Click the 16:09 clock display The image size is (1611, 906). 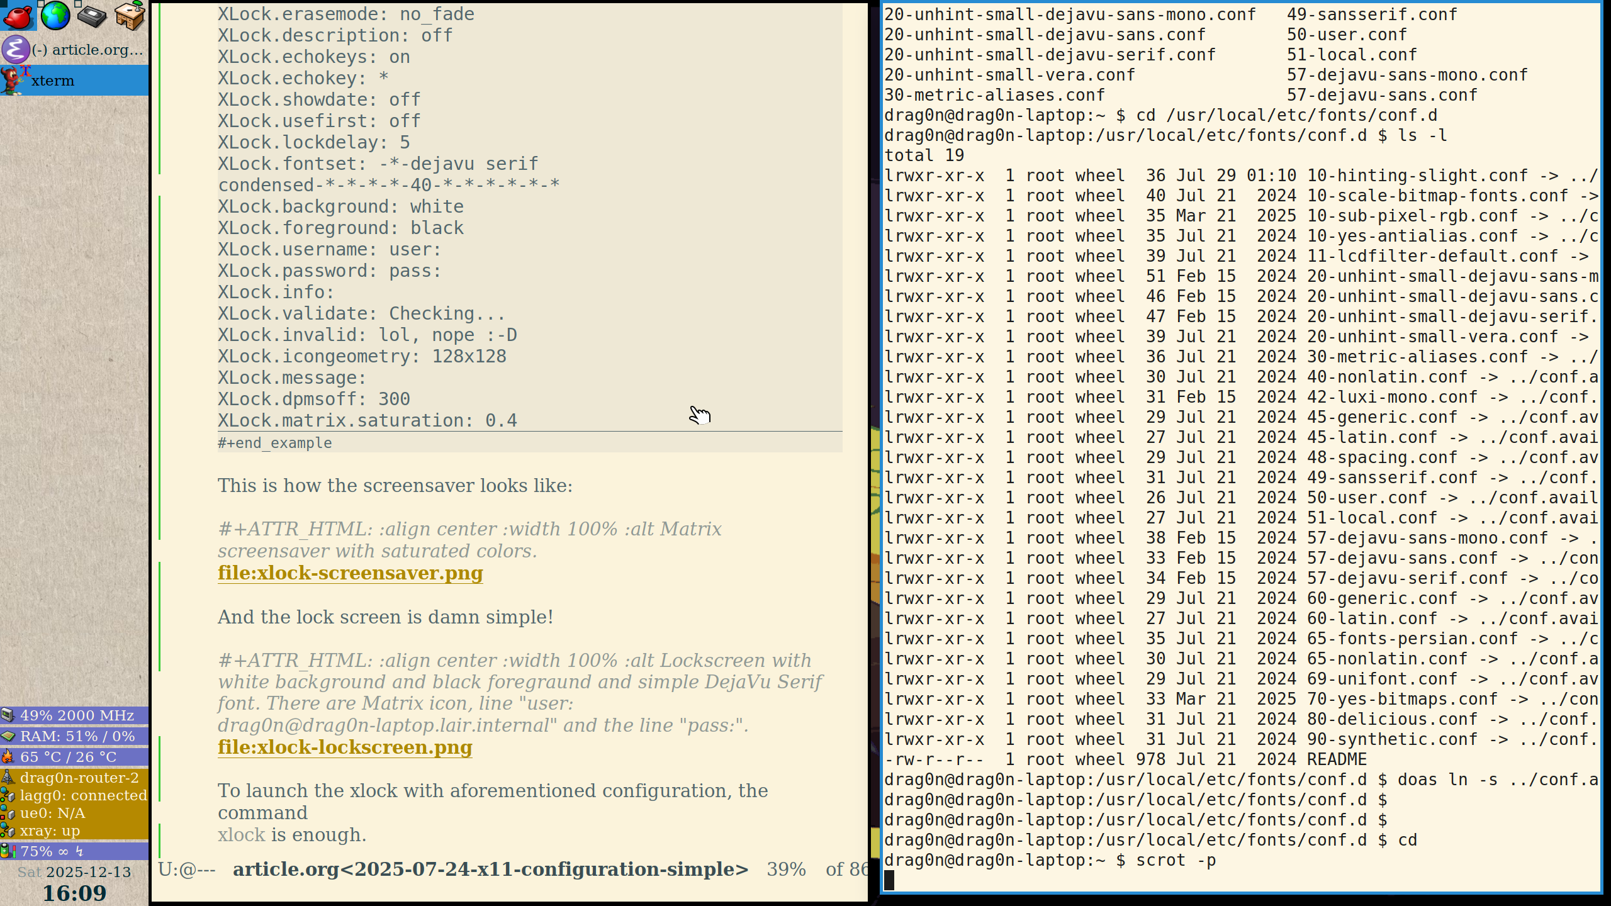pyautogui.click(x=74, y=893)
